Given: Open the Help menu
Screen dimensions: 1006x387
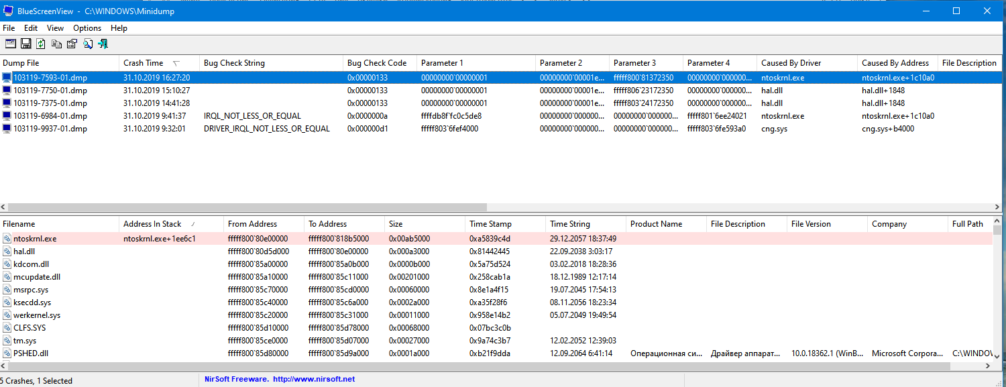Looking at the screenshot, I should (119, 28).
